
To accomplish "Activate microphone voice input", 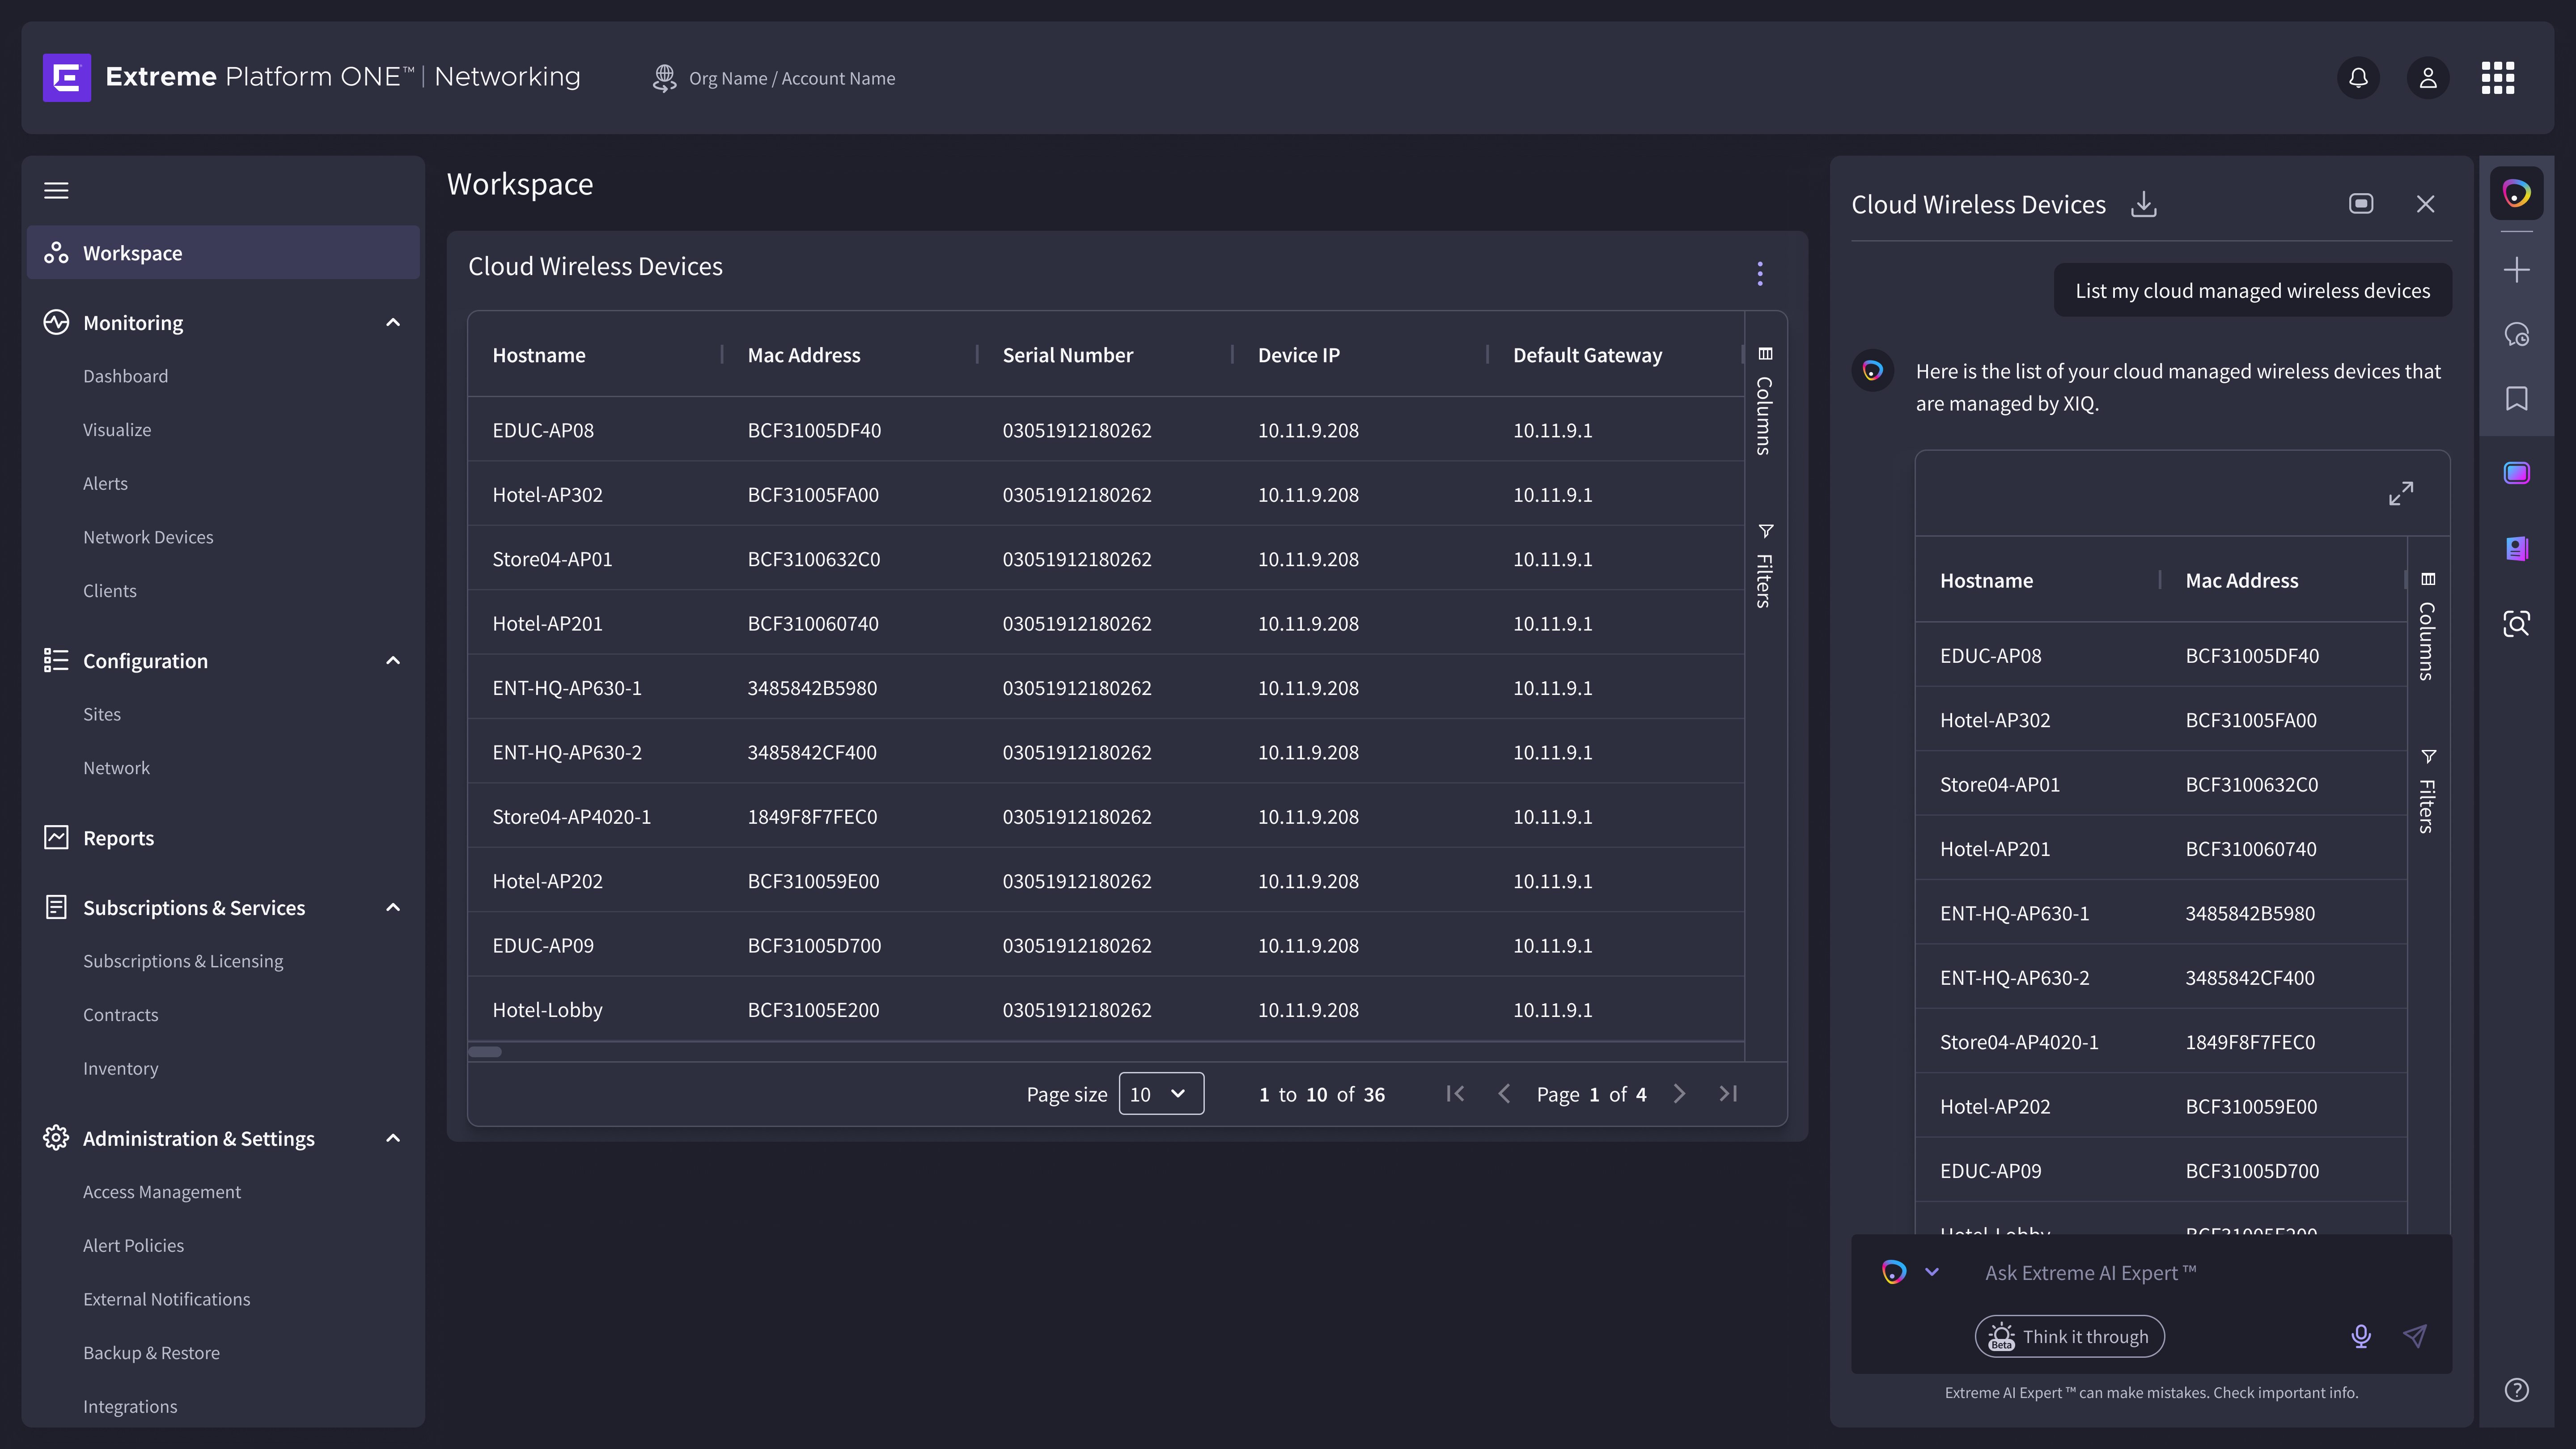I will tap(2361, 1336).
